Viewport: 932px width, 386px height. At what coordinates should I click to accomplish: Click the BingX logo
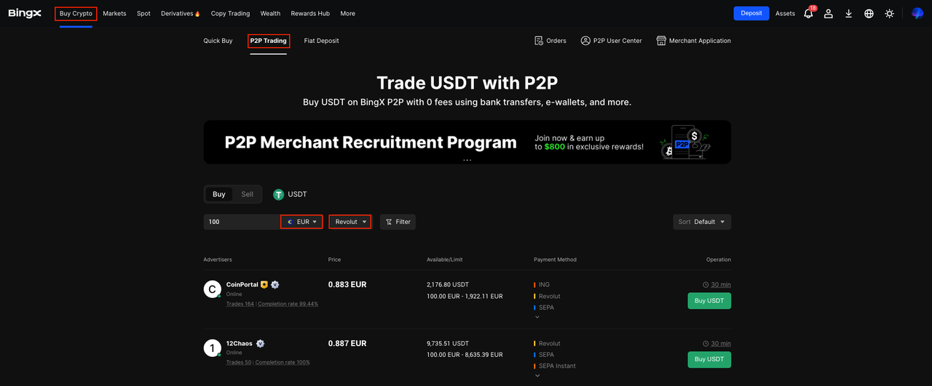pos(25,13)
